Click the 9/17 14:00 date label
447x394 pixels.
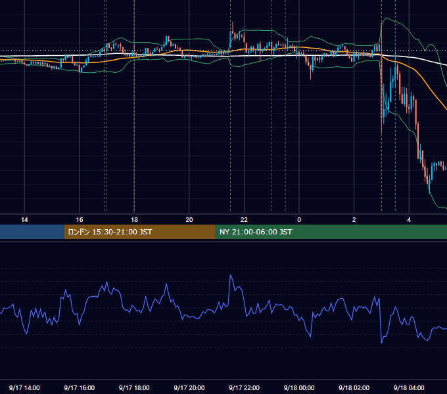click(24, 387)
